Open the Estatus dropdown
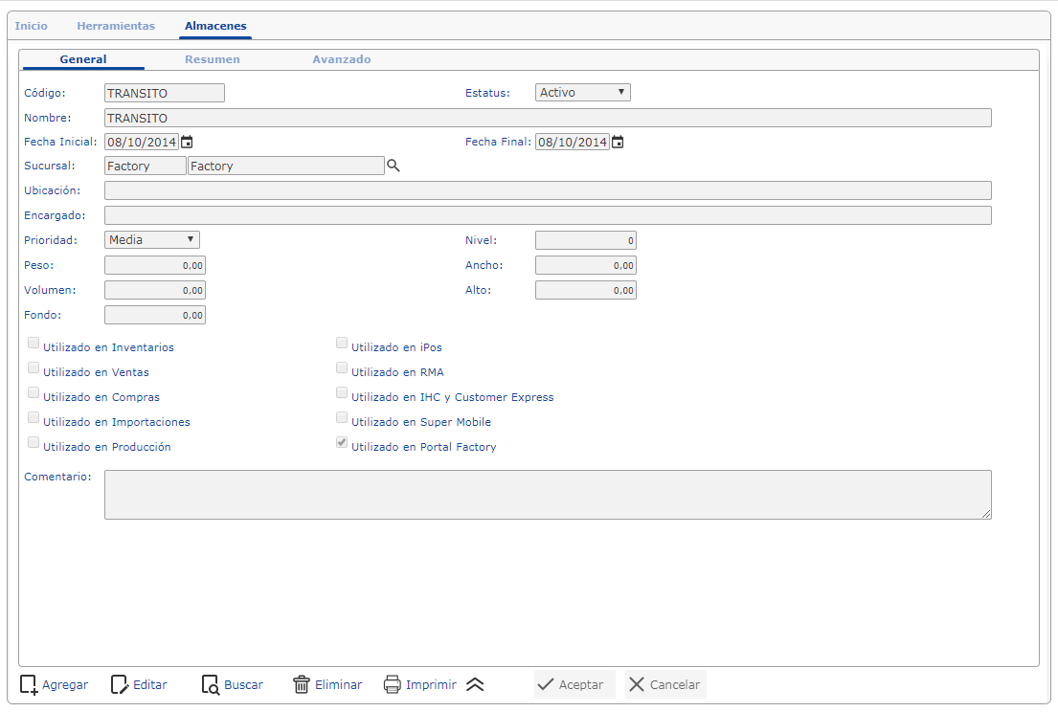 point(582,93)
